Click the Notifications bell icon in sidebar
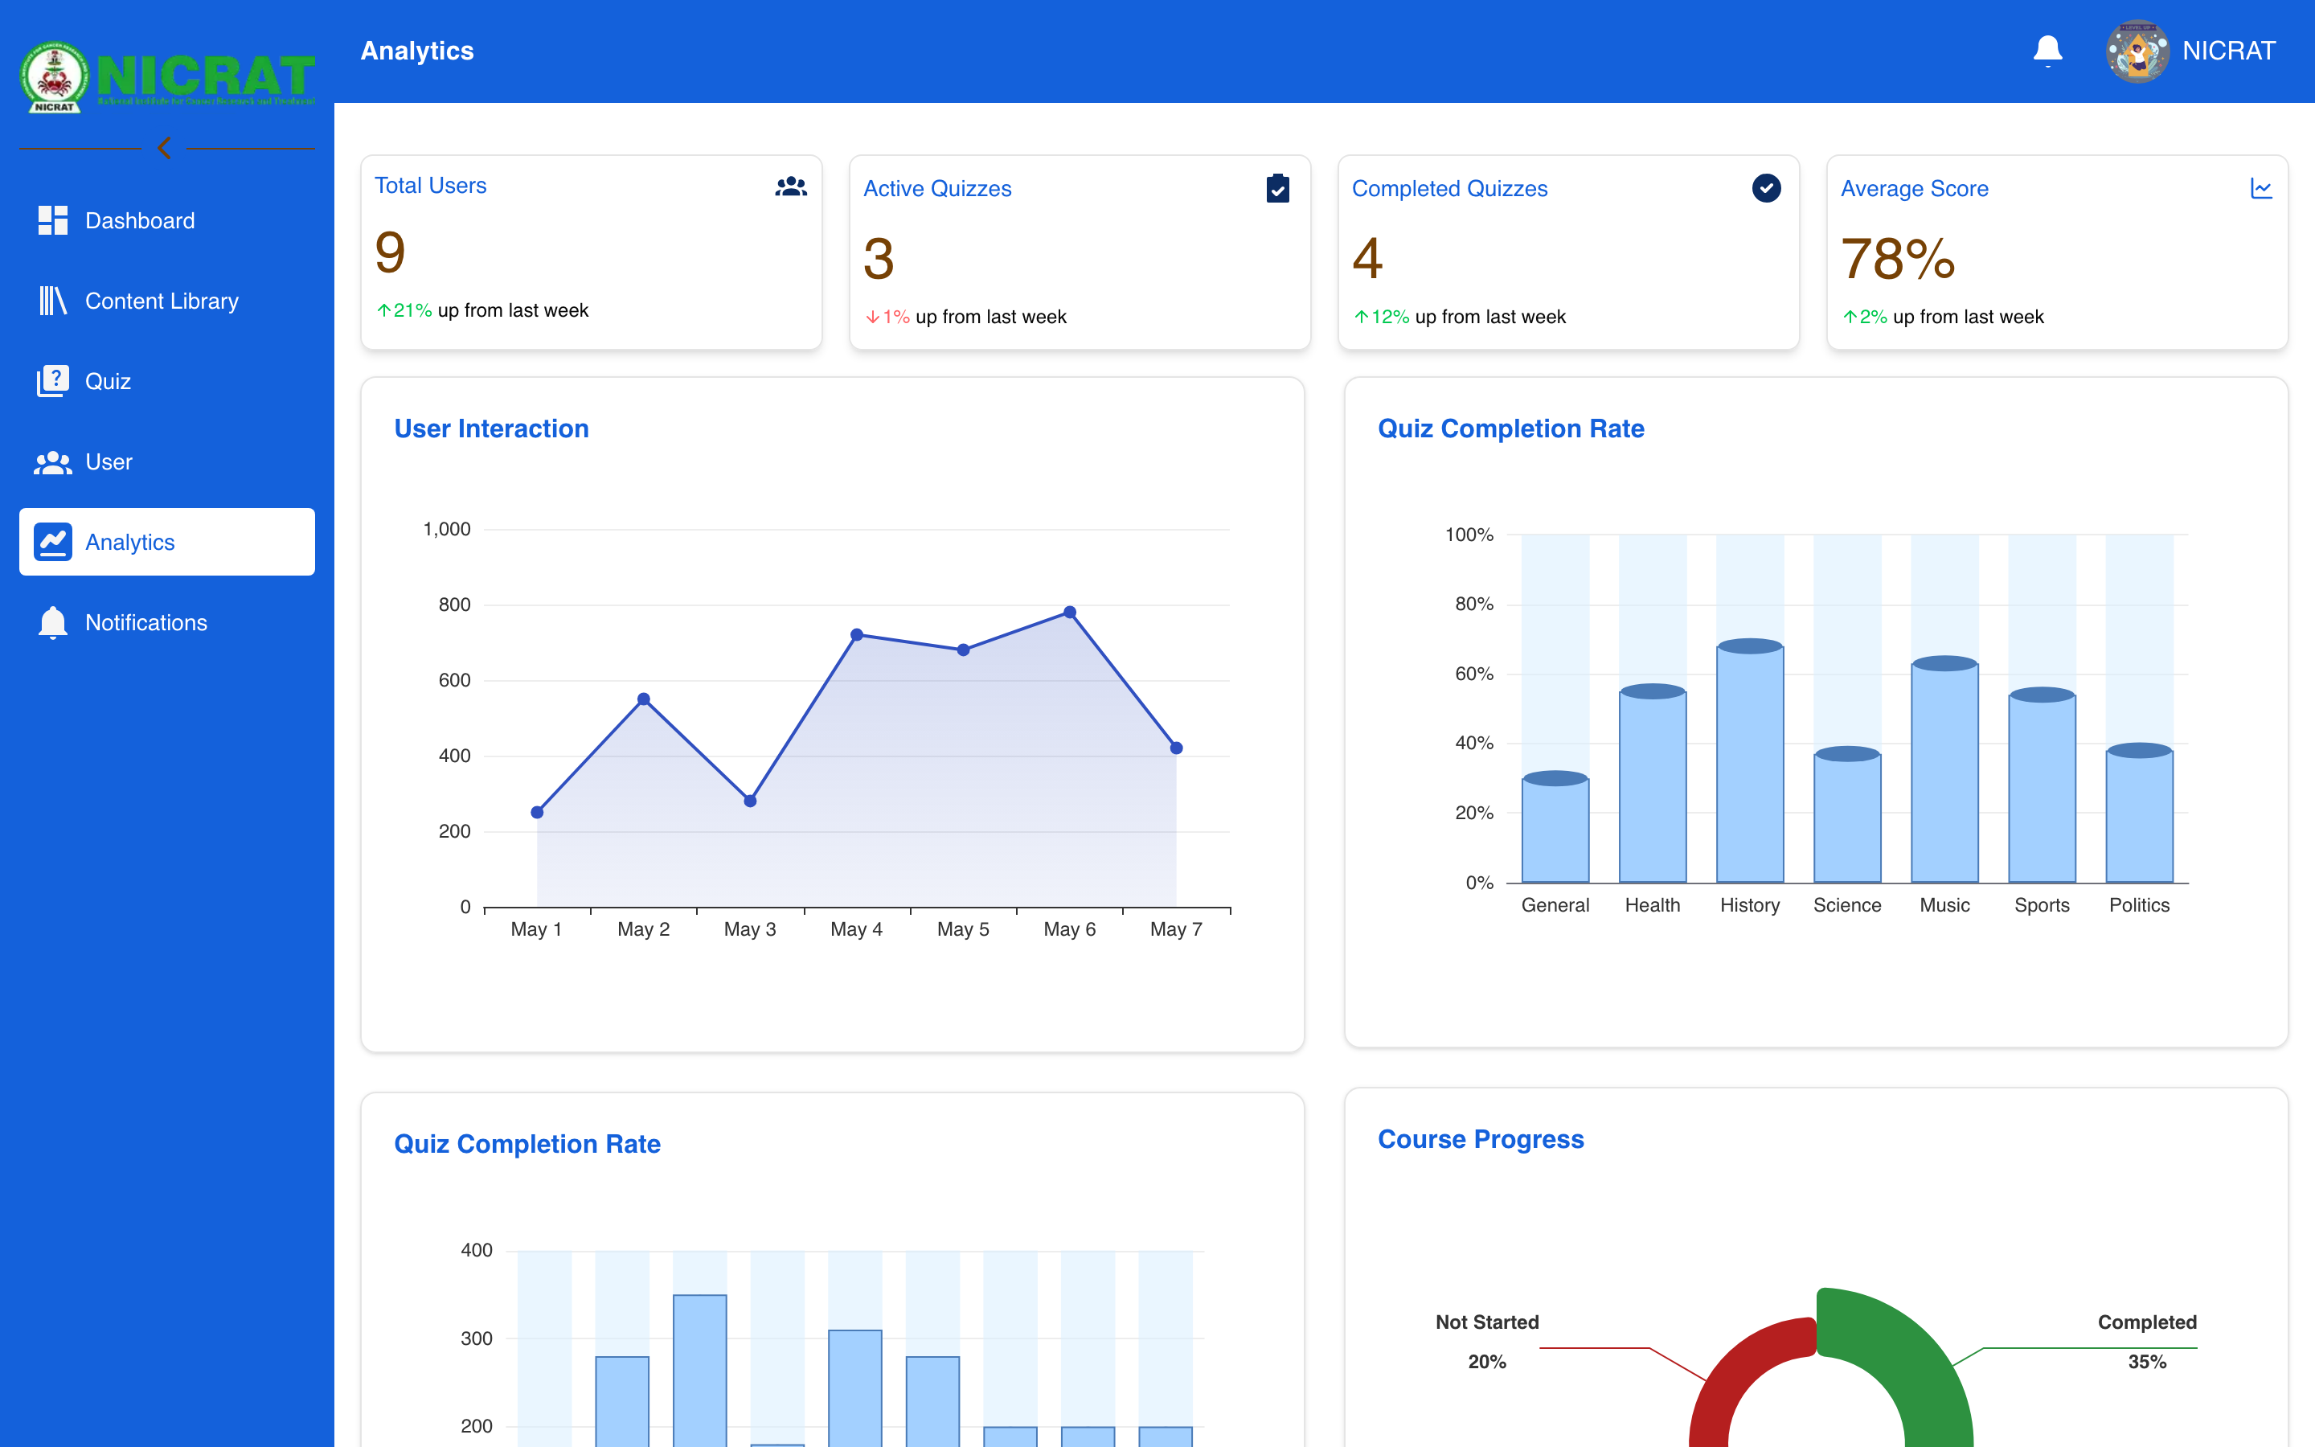Viewport: 2315px width, 1447px height. [52, 622]
